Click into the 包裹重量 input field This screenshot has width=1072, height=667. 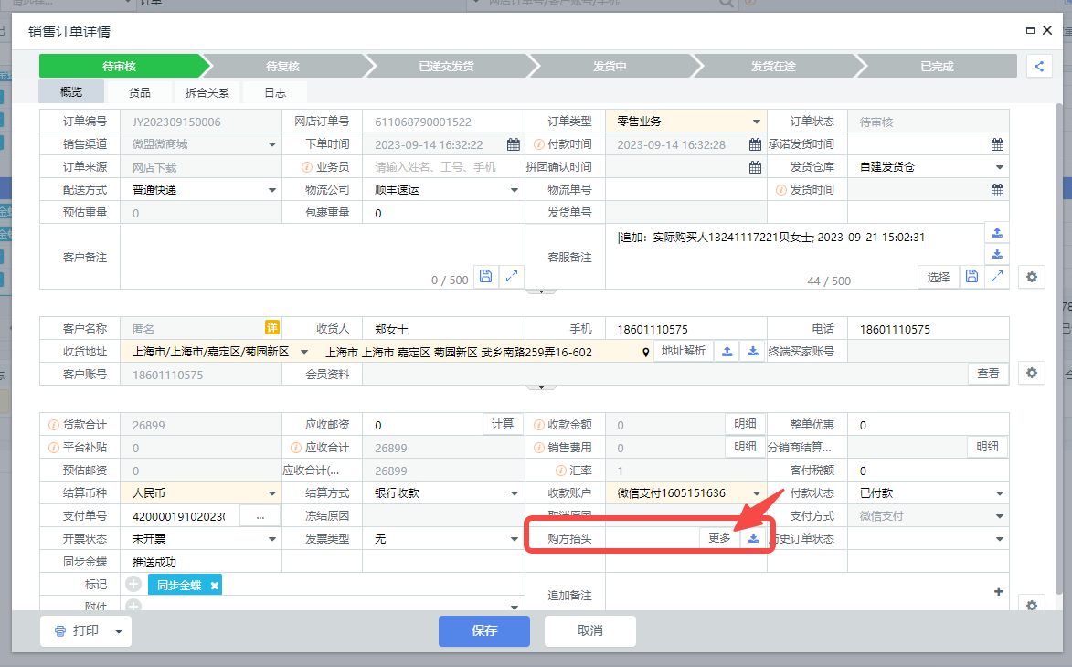pyautogui.click(x=442, y=213)
